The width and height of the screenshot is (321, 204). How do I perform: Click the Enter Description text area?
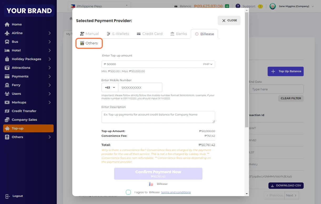click(158, 117)
